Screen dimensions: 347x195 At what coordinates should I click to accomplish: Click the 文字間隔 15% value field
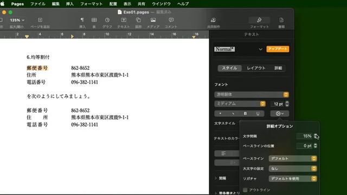coord(305,136)
